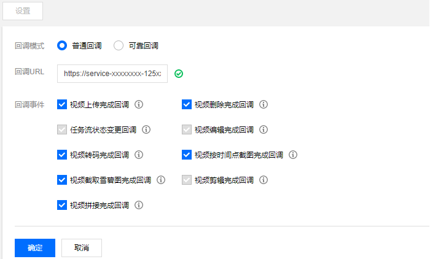Click the 回调URL input field

pos(112,74)
